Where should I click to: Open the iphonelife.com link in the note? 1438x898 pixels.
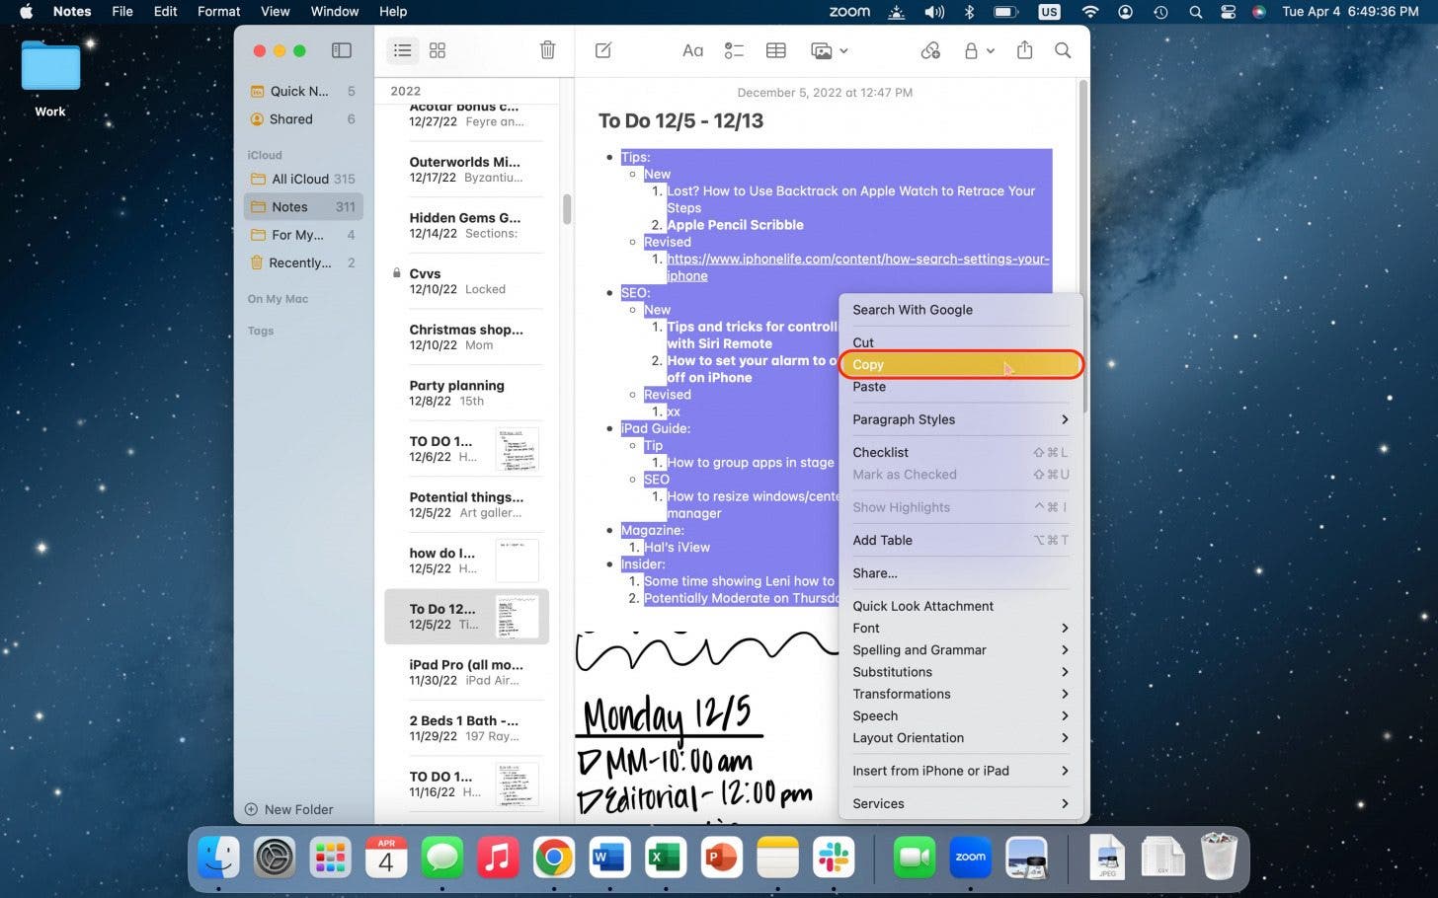857,259
